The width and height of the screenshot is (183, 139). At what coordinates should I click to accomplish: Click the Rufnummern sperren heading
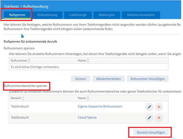click(19, 48)
